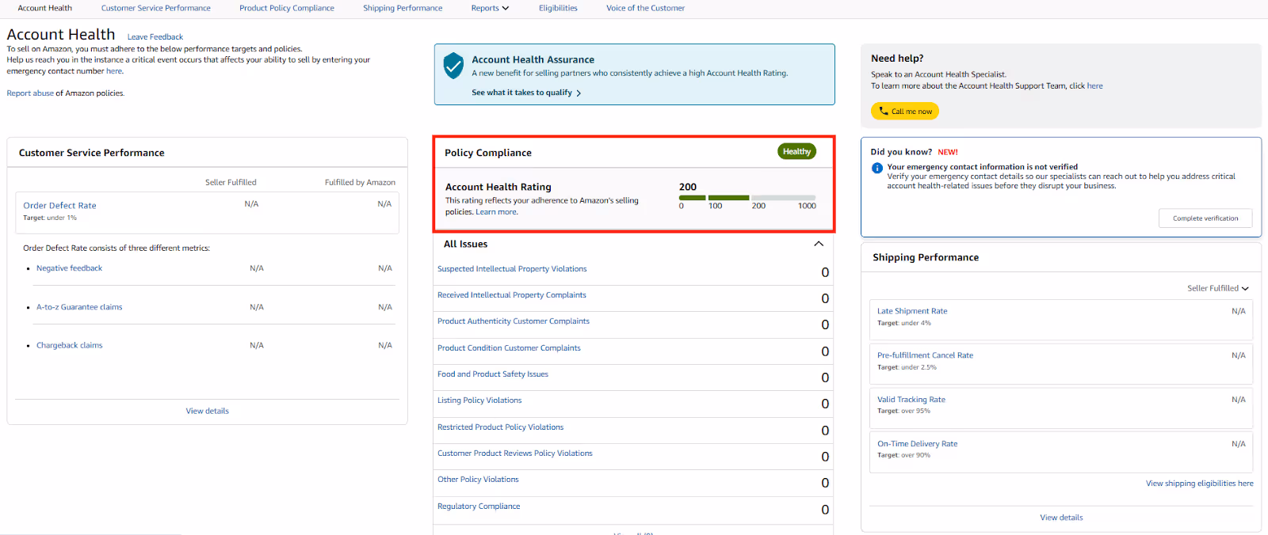Image resolution: width=1268 pixels, height=535 pixels.
Task: Open A-to-z Guarantee claims link
Action: tap(79, 307)
